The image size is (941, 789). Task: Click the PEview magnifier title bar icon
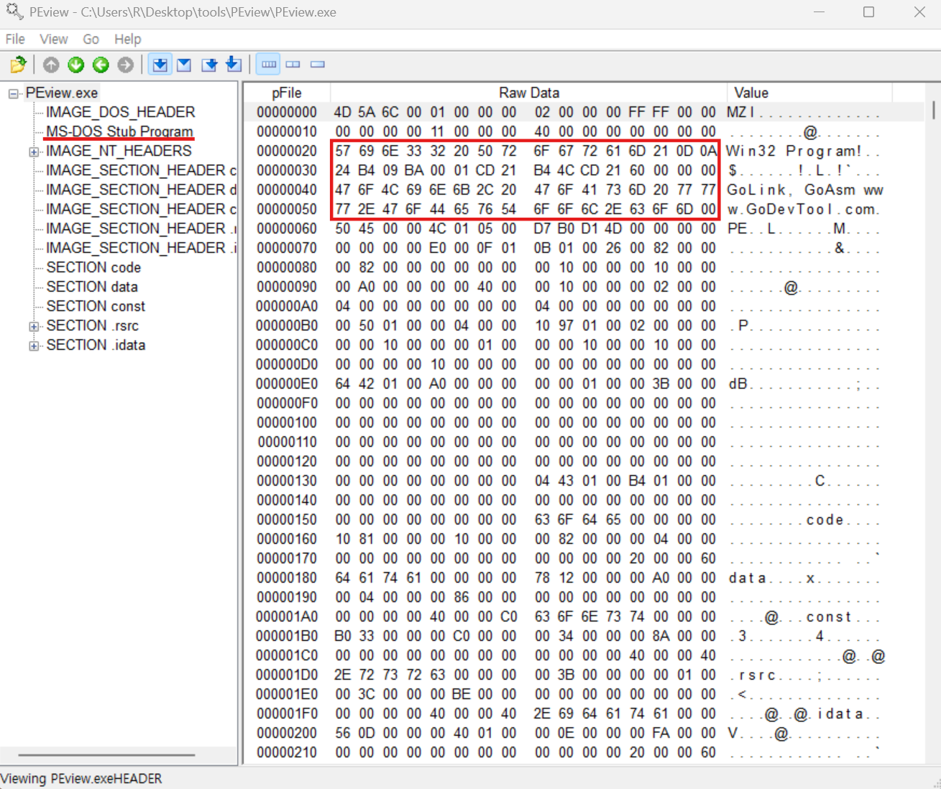tap(14, 11)
